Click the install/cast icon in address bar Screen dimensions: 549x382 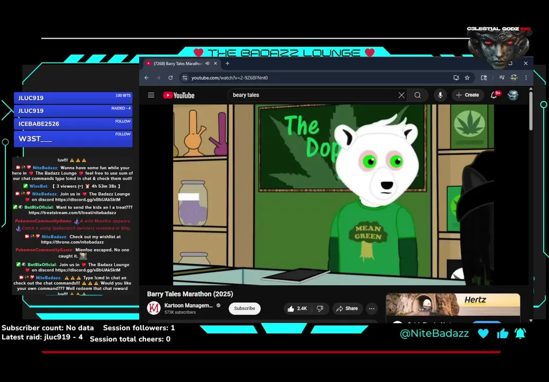point(456,77)
